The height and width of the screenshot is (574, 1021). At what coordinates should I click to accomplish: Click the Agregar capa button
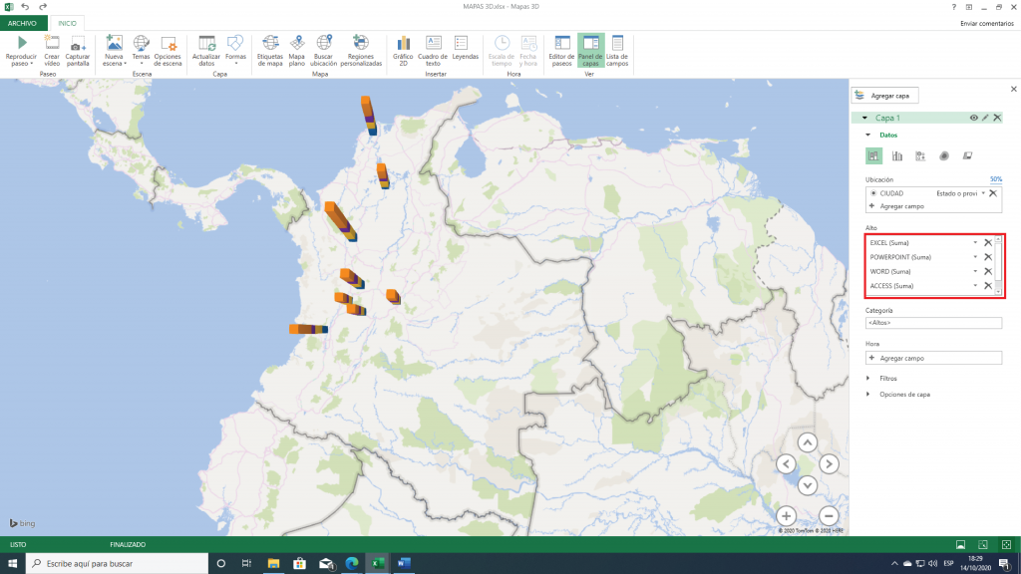885,96
